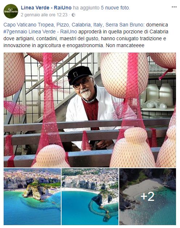The height and width of the screenshot is (228, 180).
Task: Open the large photo of the cheesemaker
Action: (90, 110)
